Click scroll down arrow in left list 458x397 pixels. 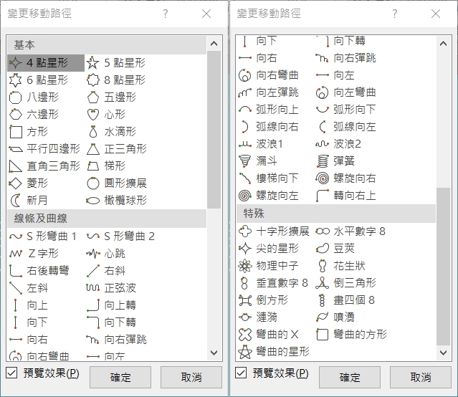214,353
